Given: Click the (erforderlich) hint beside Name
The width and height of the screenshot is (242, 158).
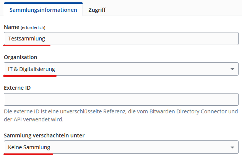Looking at the screenshot, I should (35, 27).
